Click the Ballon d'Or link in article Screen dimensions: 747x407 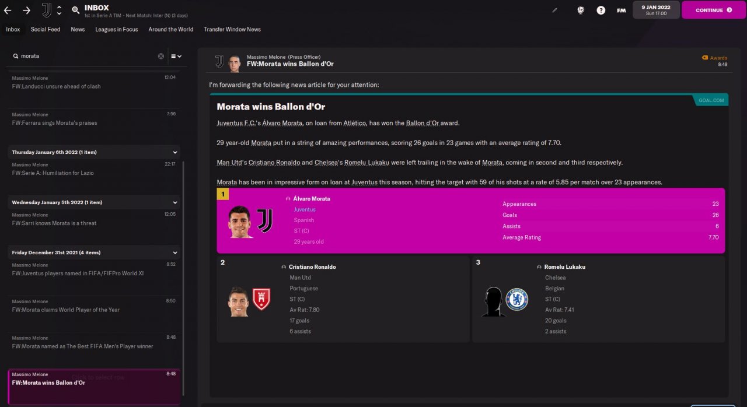pyautogui.click(x=424, y=123)
